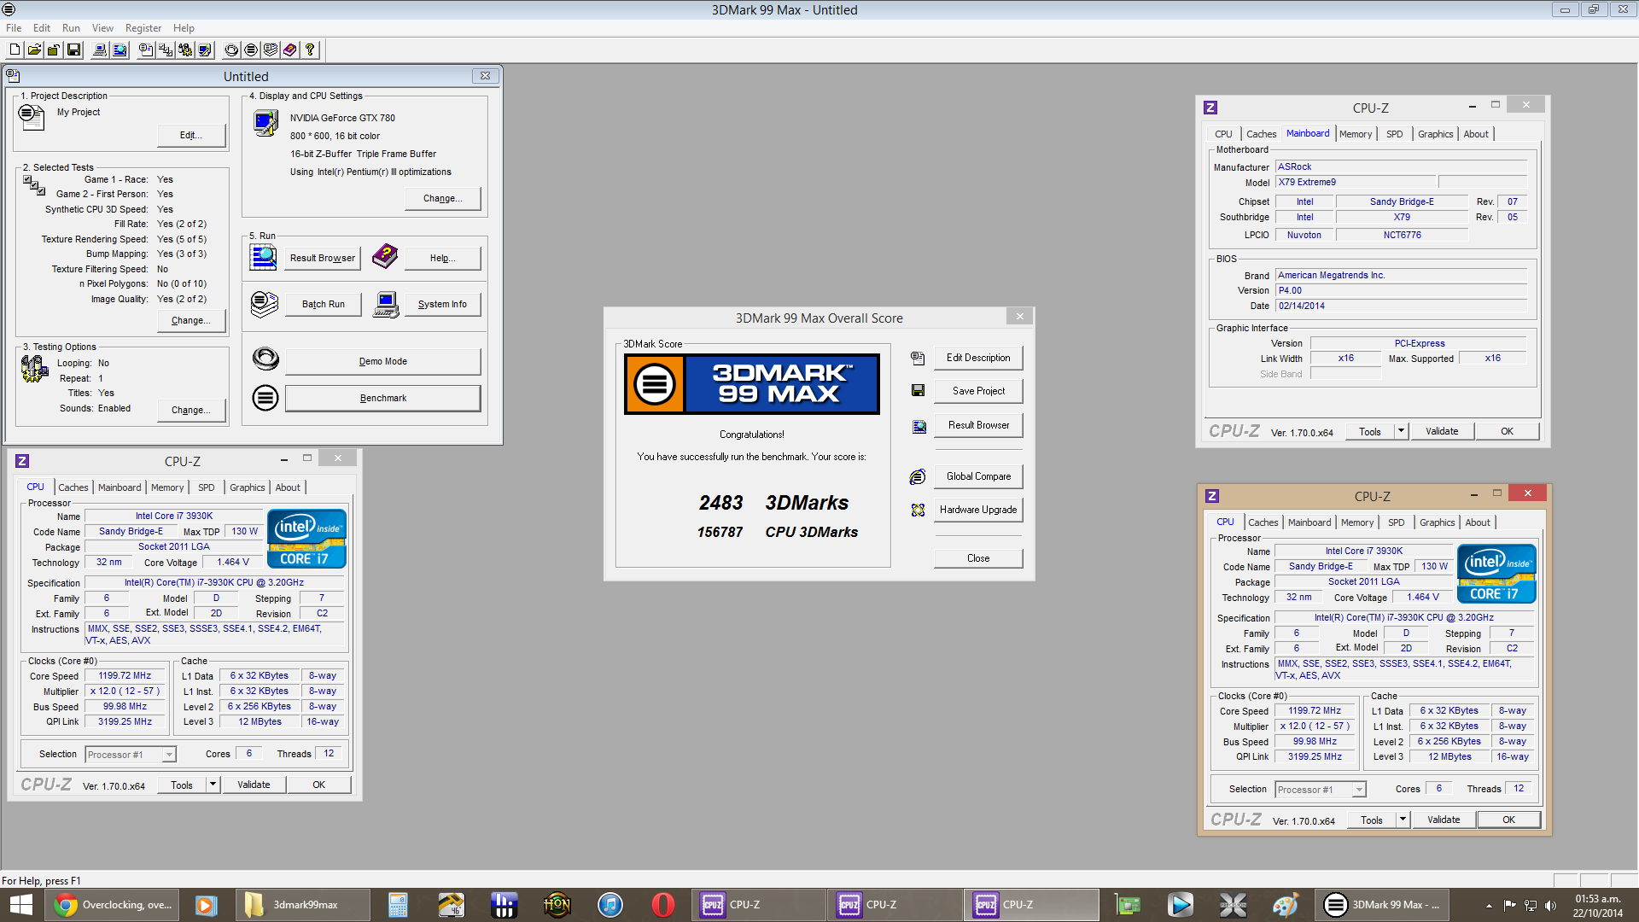The width and height of the screenshot is (1639, 922).
Task: Click Global Compare button
Action: pos(978,476)
